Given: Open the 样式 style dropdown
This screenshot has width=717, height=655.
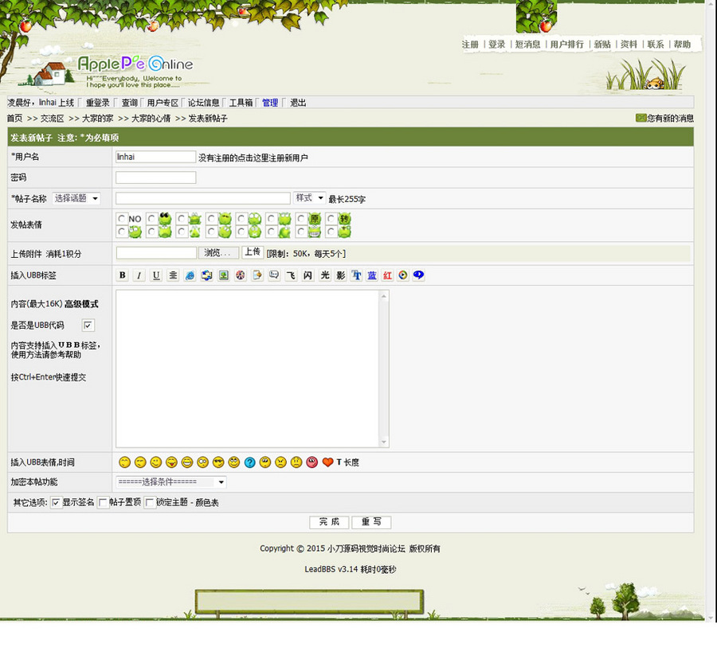Looking at the screenshot, I should click(x=309, y=197).
